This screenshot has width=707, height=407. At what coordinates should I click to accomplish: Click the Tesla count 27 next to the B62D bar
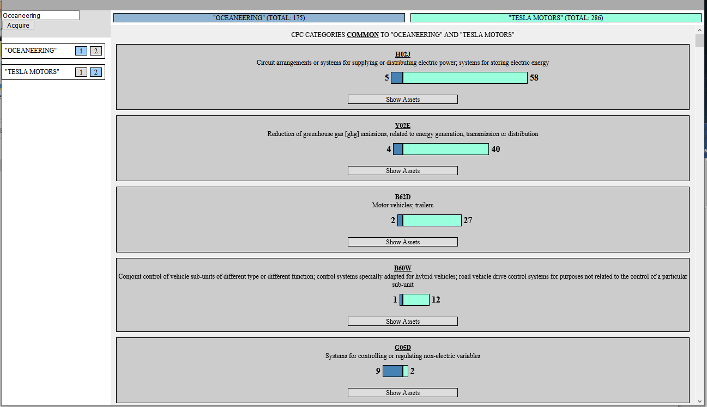[468, 220]
